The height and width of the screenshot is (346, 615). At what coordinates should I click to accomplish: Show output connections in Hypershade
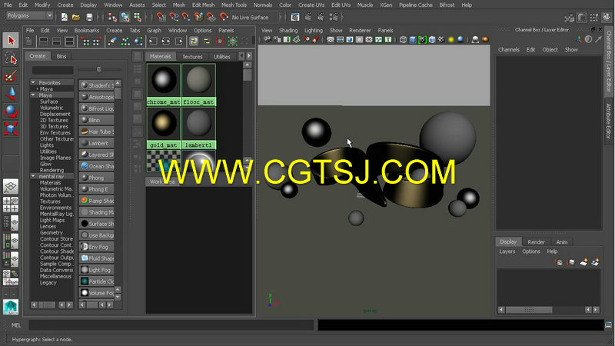click(x=179, y=42)
